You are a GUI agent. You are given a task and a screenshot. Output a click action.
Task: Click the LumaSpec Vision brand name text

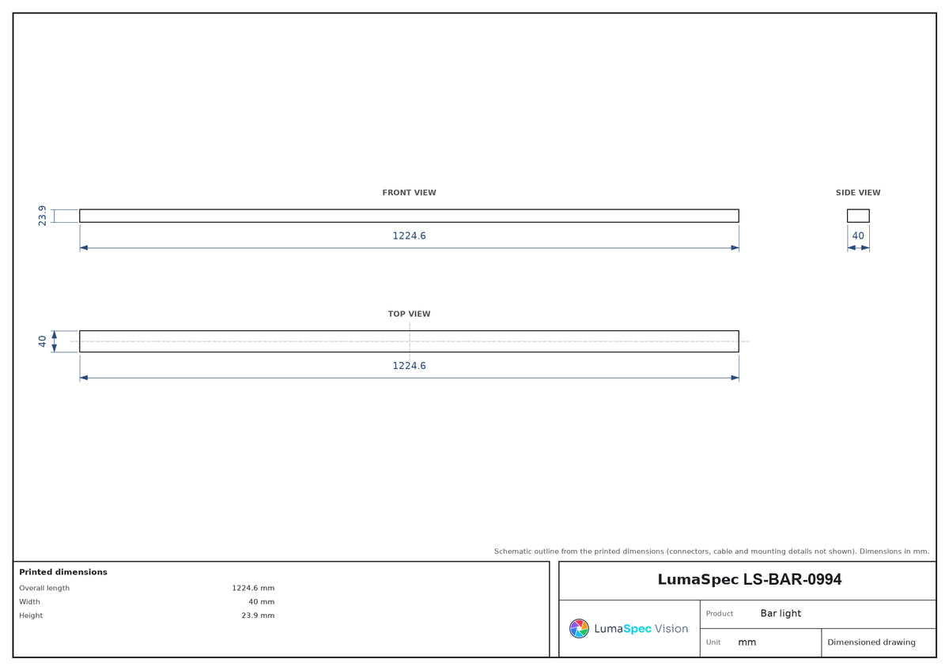click(641, 629)
